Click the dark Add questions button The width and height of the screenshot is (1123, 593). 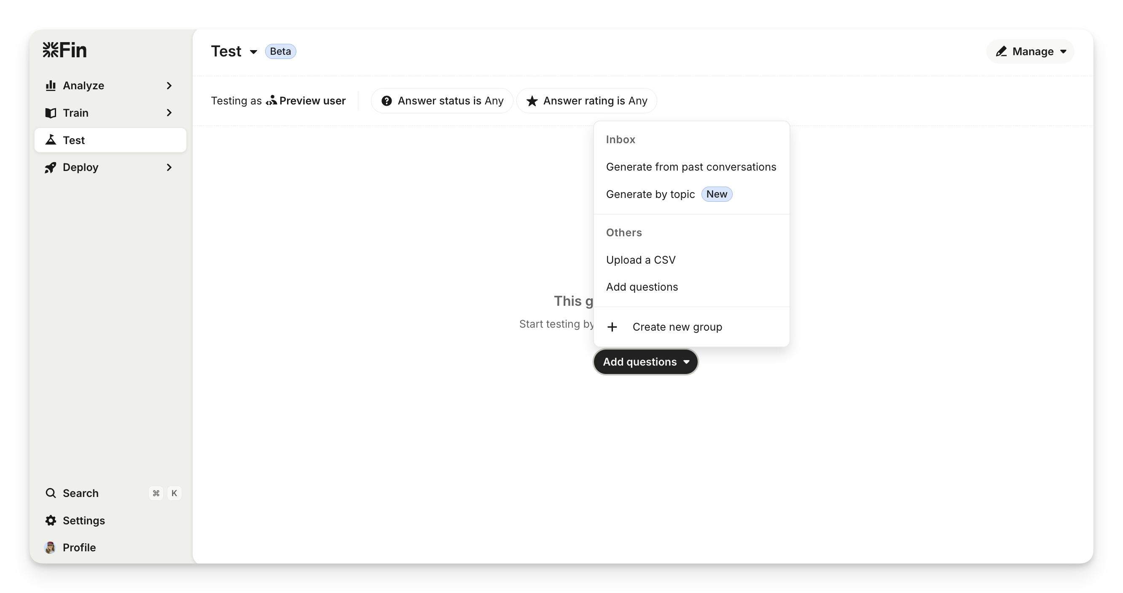645,362
